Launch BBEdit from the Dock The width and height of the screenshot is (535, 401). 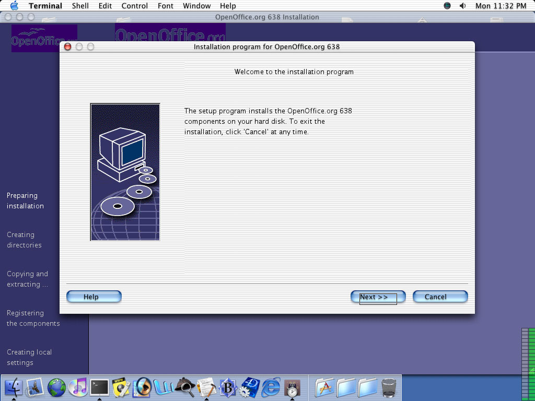(x=228, y=388)
